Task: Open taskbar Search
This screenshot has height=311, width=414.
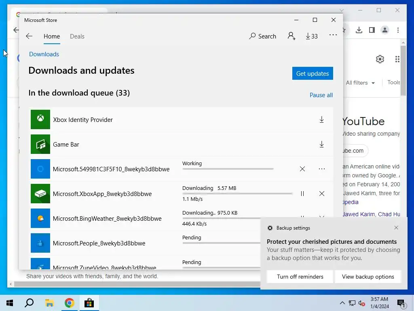Action: 29,303
